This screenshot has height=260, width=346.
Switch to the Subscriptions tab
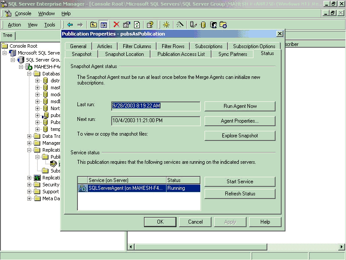point(209,46)
